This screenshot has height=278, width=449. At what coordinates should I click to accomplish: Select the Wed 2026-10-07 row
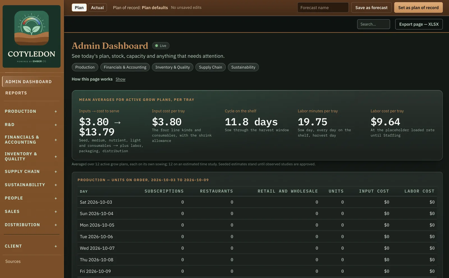point(257,248)
